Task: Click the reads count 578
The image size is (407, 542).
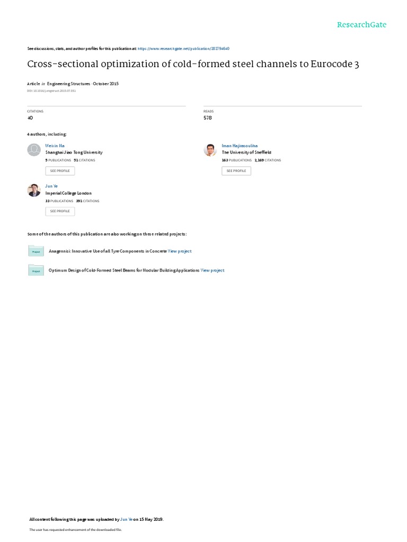Action: 208,118
